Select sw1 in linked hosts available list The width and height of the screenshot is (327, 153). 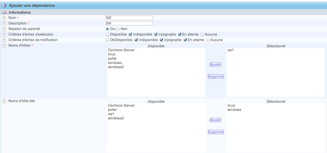111,114
